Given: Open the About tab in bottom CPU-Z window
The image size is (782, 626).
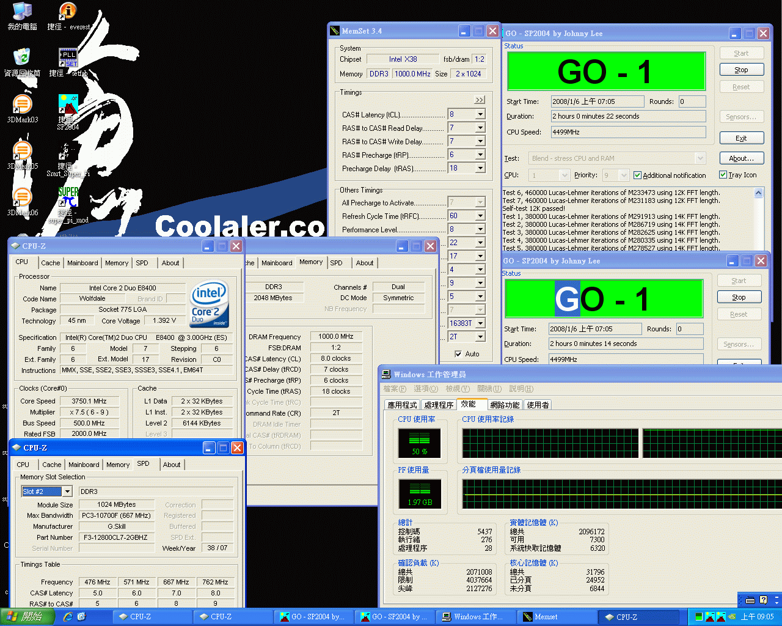Looking at the screenshot, I should 172,465.
